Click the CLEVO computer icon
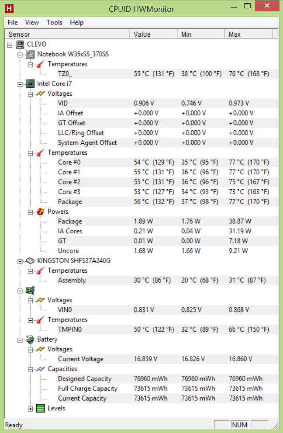The image size is (283, 433). (x=20, y=44)
